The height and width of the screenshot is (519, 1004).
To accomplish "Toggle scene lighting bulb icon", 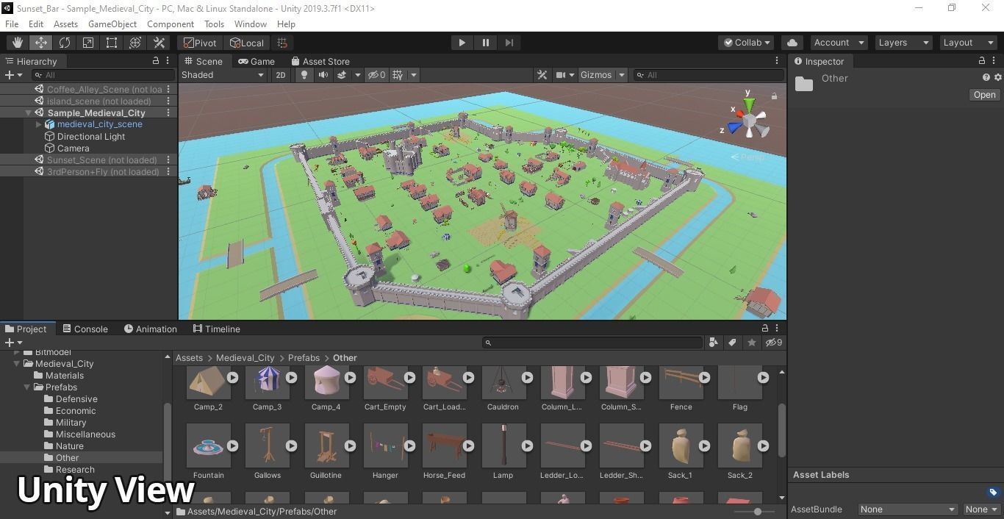I will [x=304, y=75].
